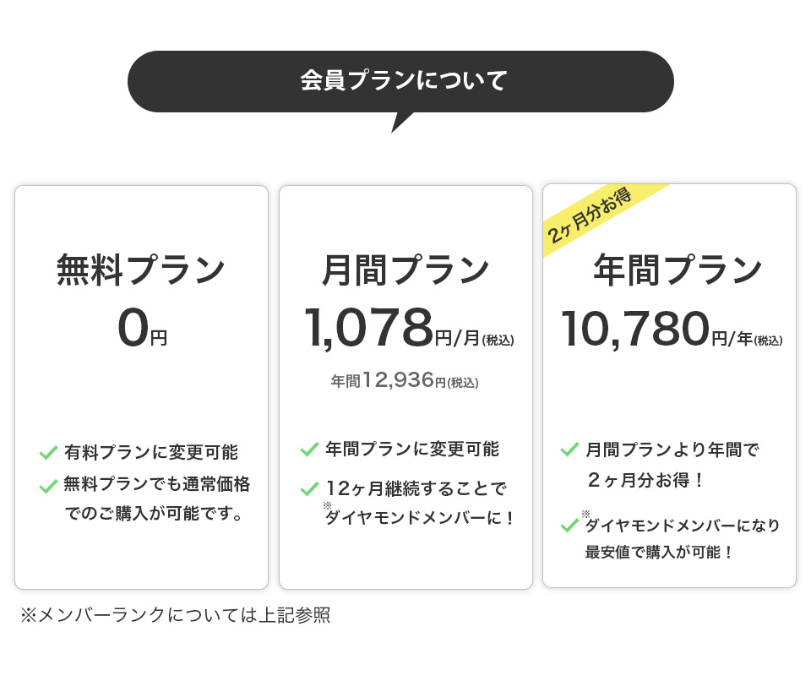Screen dimensions: 811x692
Task: Click the 10,780円/年 price
Action: (672, 329)
